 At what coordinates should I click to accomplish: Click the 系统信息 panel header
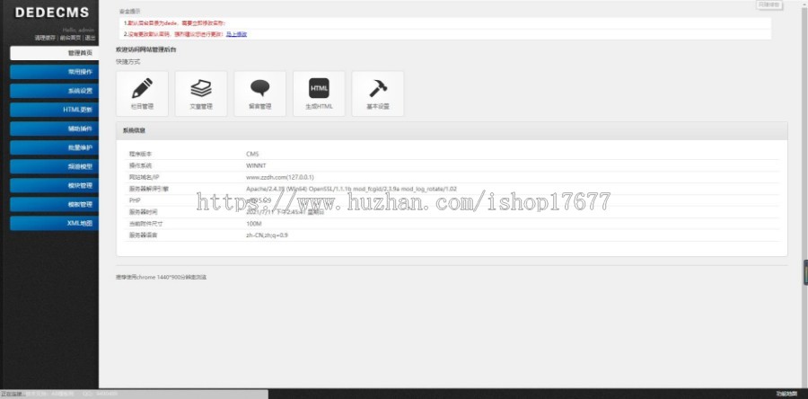coord(452,131)
